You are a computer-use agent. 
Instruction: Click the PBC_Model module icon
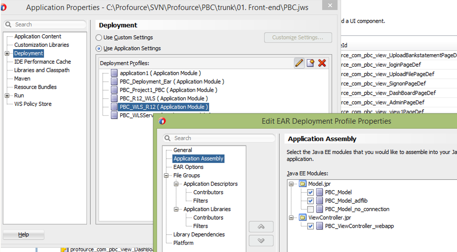pos(320,192)
